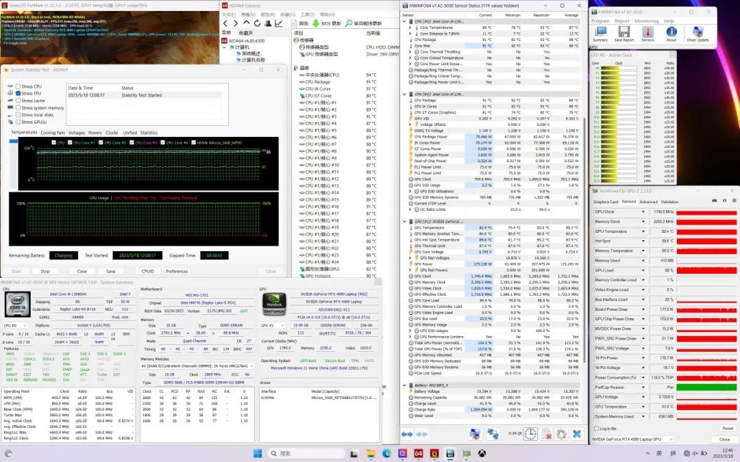Click Preferences button in stability test
This screenshot has height=462, width=740.
pyautogui.click(x=177, y=271)
